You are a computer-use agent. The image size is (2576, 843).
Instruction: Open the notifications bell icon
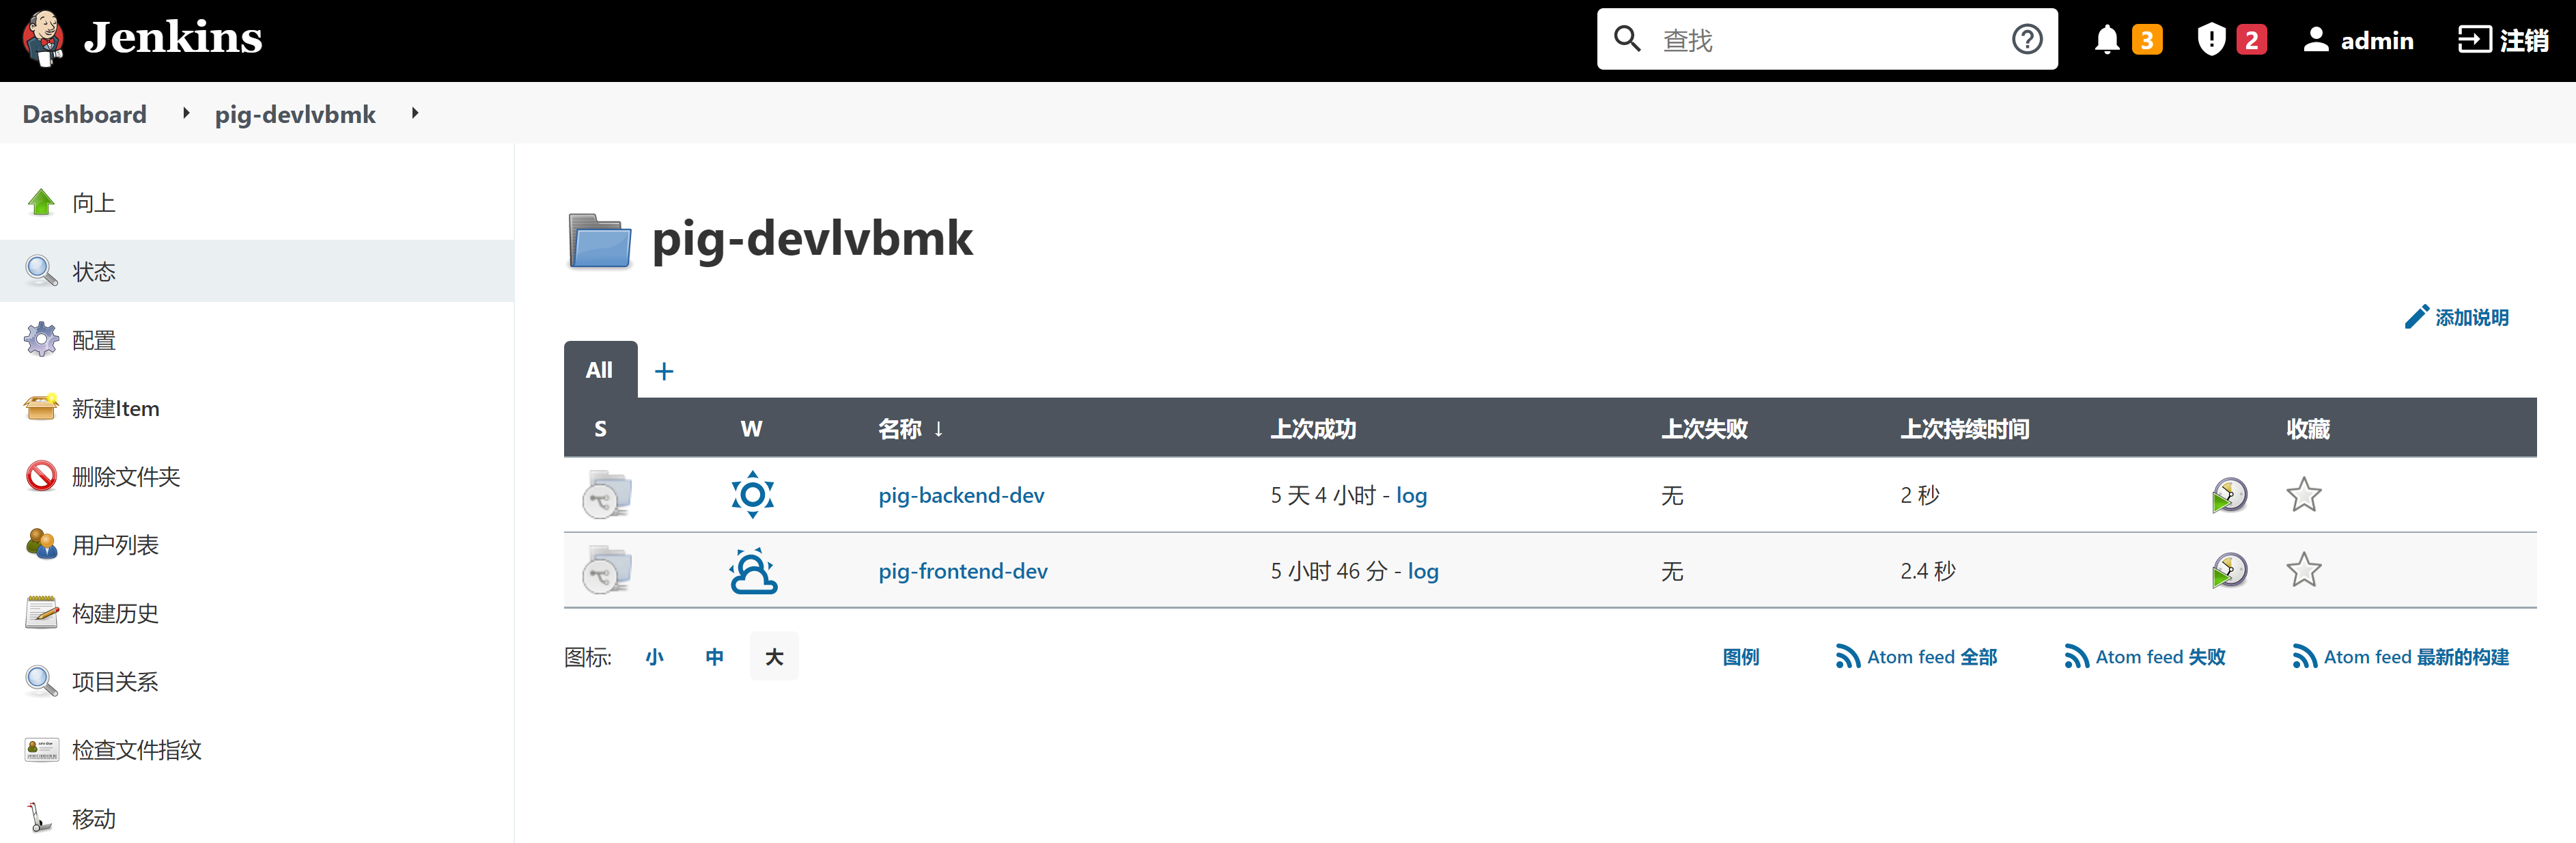[x=2106, y=40]
